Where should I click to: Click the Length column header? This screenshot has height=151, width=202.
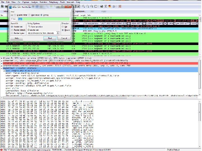coord(83,15)
